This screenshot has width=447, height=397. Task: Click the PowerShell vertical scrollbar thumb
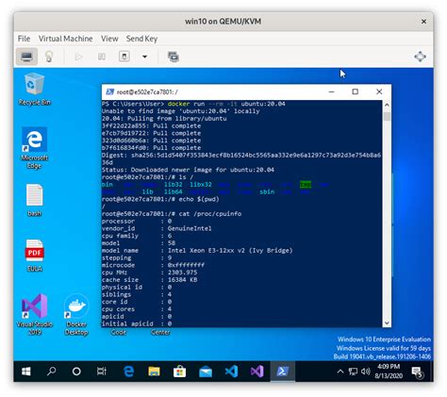tap(387, 116)
